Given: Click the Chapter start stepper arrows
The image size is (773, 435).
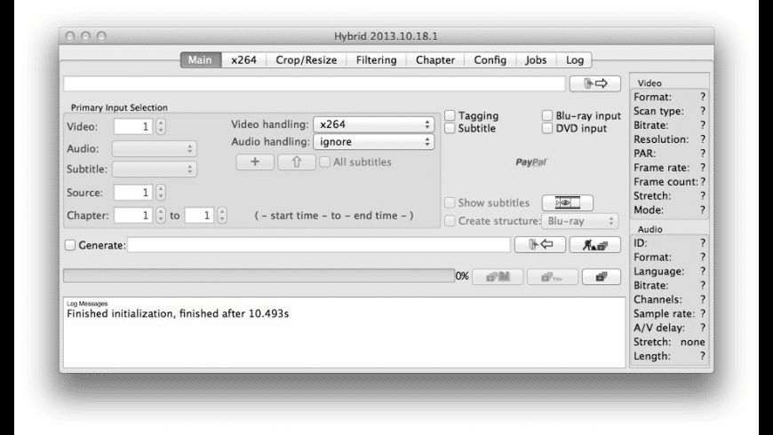Looking at the screenshot, I should (x=161, y=216).
